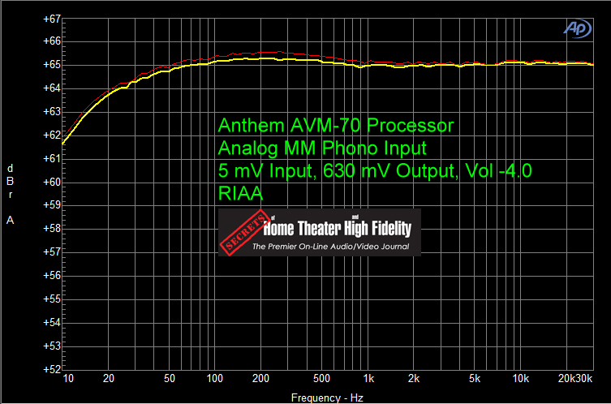The width and height of the screenshot is (611, 404).
Task: Select the 1k frequency tick label
Action: click(x=368, y=380)
